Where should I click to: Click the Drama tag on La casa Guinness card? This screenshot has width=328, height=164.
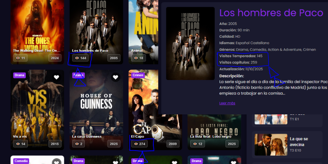point(78,75)
